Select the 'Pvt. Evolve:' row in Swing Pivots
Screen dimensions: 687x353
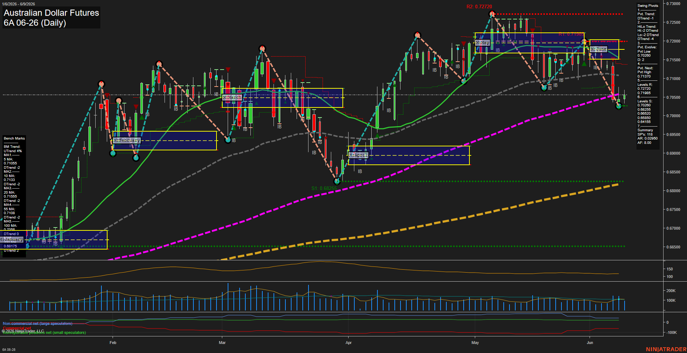tap(647, 47)
